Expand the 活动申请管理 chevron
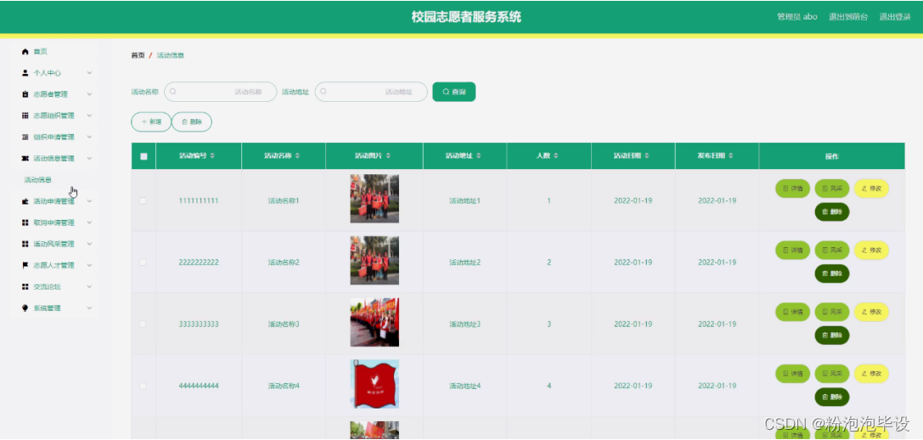 point(89,201)
